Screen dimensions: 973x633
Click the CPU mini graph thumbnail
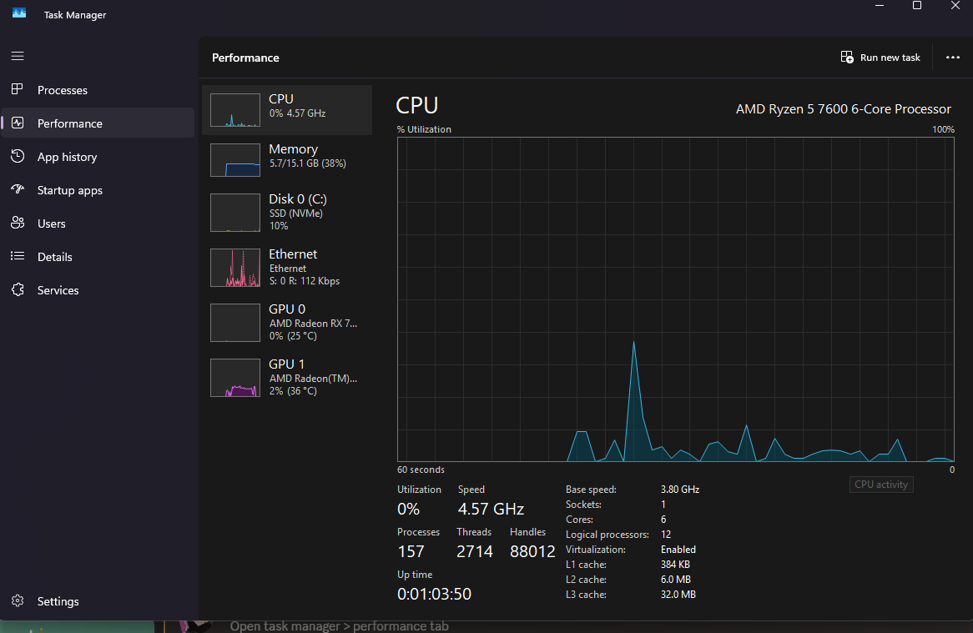coord(235,110)
